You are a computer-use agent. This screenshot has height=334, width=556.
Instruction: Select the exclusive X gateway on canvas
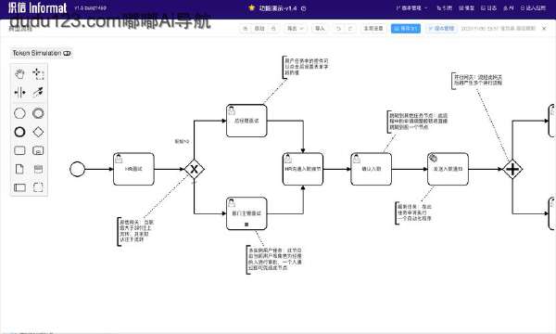pos(195,169)
